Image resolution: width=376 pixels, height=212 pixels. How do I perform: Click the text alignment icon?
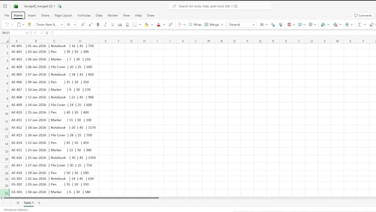pyautogui.click(x=180, y=24)
